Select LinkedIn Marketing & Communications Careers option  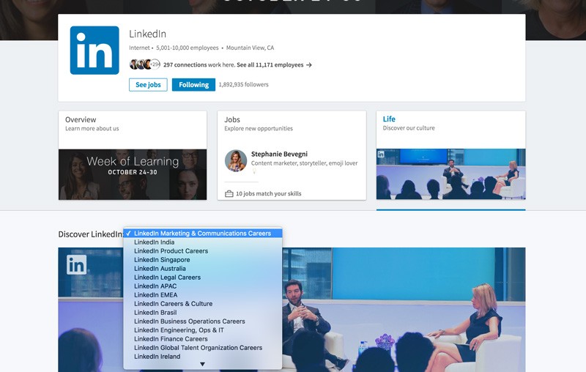[x=203, y=234]
